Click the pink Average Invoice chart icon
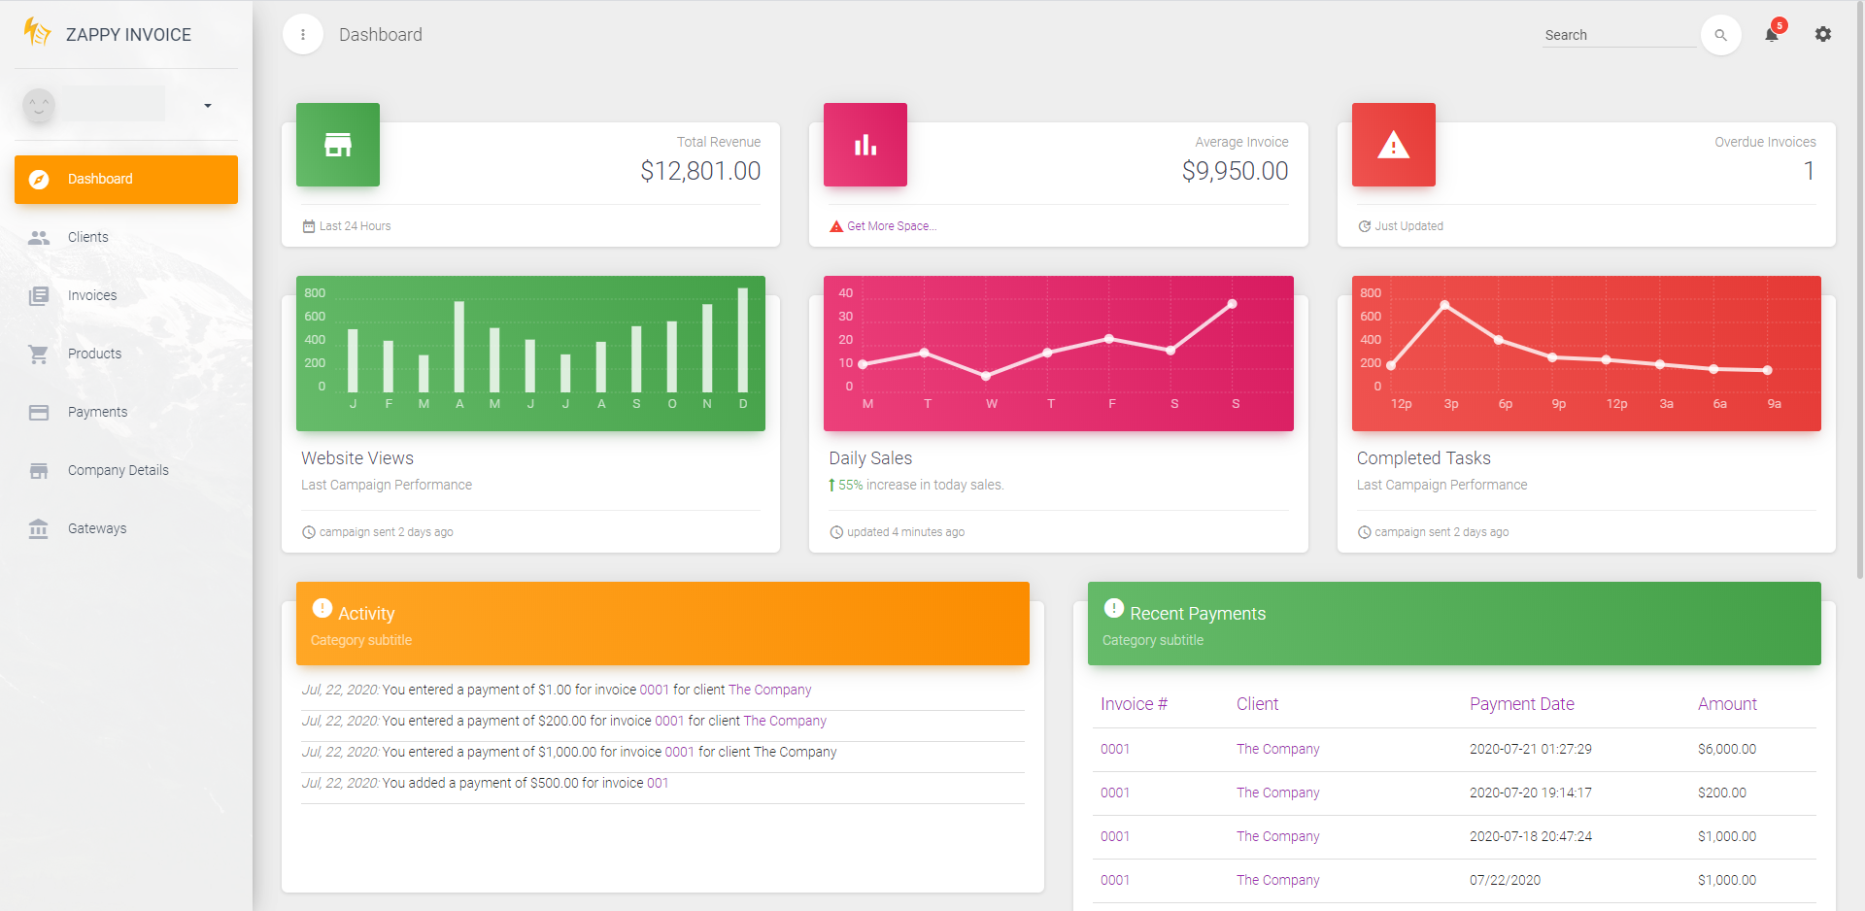Image resolution: width=1865 pixels, height=911 pixels. click(865, 145)
